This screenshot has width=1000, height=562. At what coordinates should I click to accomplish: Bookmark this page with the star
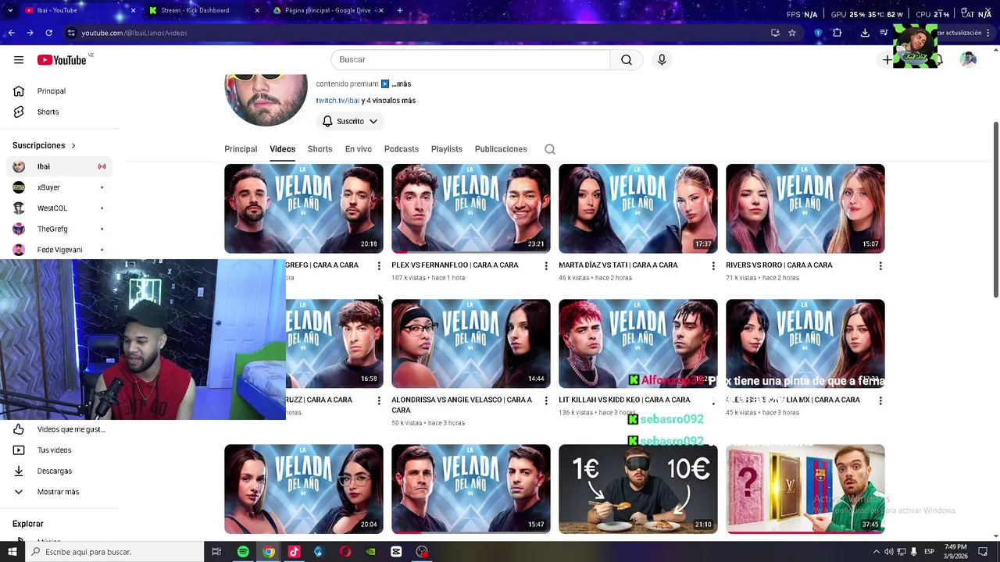tap(792, 33)
